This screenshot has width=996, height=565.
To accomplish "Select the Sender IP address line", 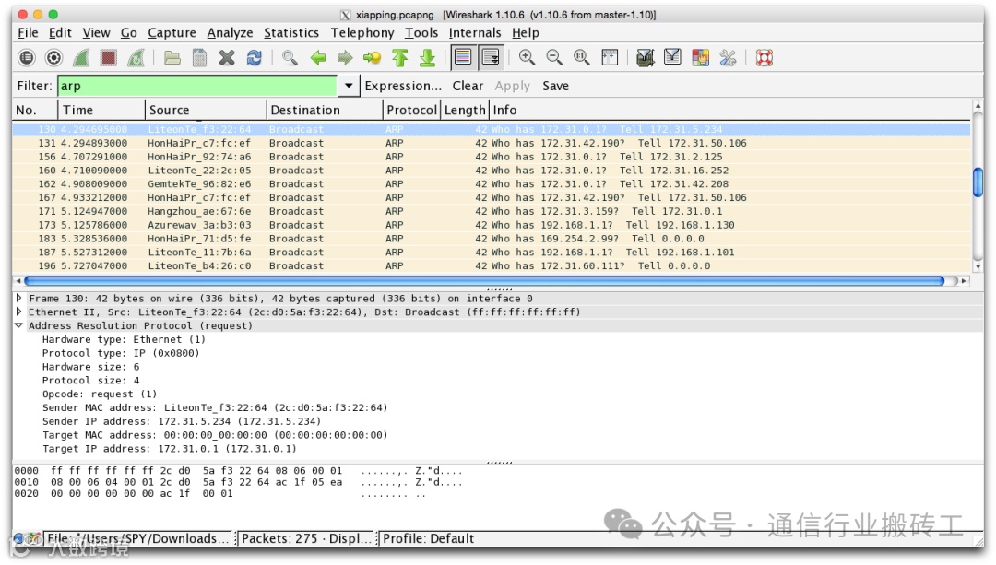I will (182, 421).
